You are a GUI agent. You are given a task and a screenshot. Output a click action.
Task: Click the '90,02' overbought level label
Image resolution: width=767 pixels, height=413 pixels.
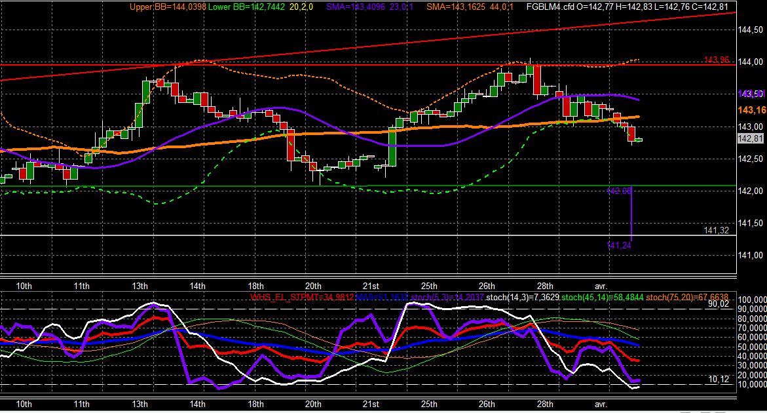click(x=719, y=304)
